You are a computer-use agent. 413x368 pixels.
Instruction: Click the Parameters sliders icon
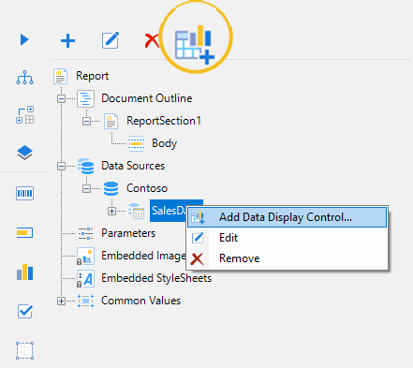tap(85, 233)
